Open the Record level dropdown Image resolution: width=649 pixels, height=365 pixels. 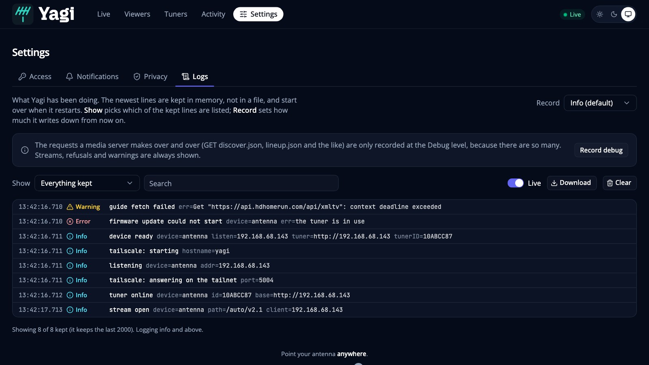(600, 103)
